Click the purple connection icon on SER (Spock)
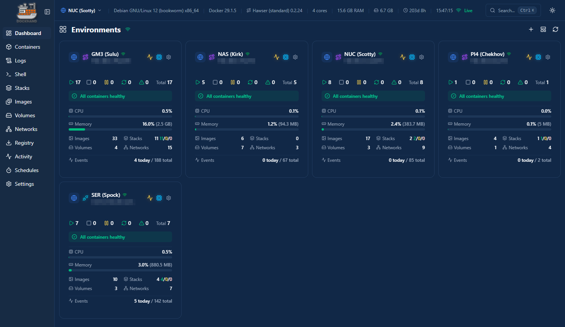 click(85, 198)
